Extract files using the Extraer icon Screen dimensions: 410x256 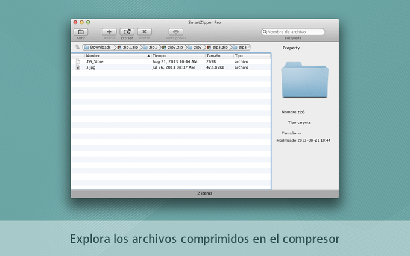(127, 32)
